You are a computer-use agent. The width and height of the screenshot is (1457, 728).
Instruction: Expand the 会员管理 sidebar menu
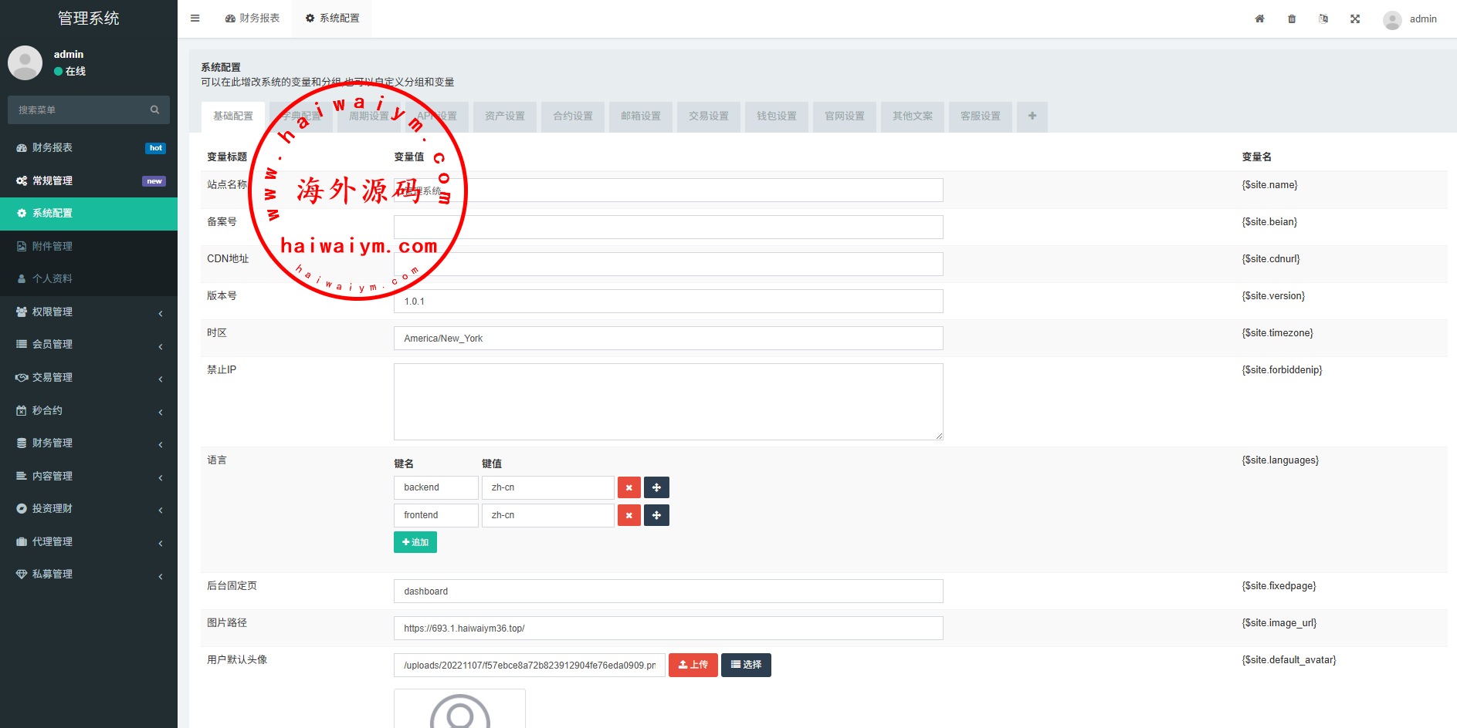coord(89,345)
